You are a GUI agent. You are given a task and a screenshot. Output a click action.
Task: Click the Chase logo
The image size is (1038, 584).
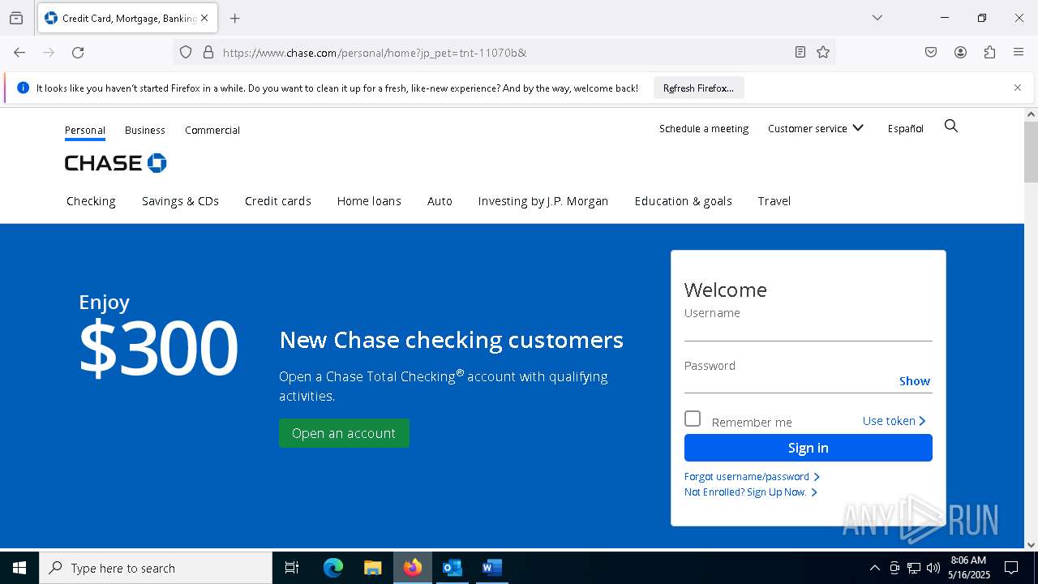[x=116, y=163]
